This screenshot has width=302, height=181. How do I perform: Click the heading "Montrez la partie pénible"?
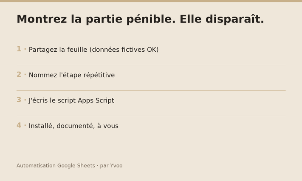pos(96,19)
